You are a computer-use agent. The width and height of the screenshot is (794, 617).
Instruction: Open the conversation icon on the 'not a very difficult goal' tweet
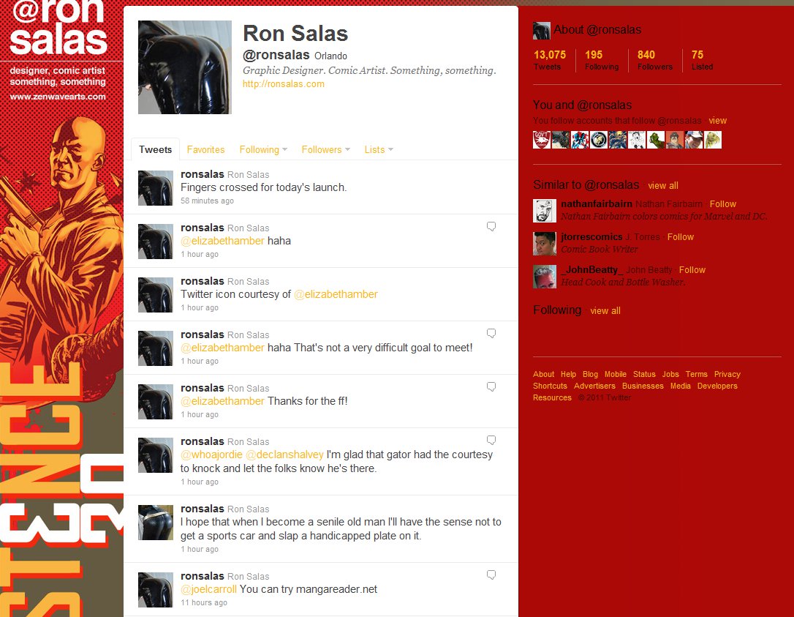(491, 334)
